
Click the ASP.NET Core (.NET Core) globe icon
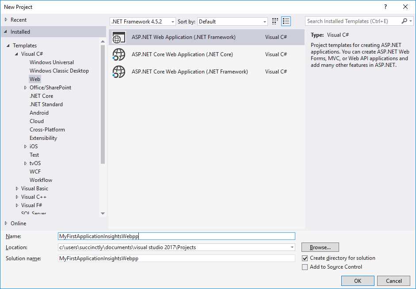(118, 54)
